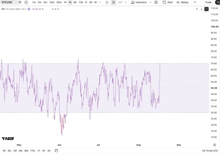Screen dimensions: 220x154
Task: Select the candlestick chart type
Action: click(x=113, y=2)
